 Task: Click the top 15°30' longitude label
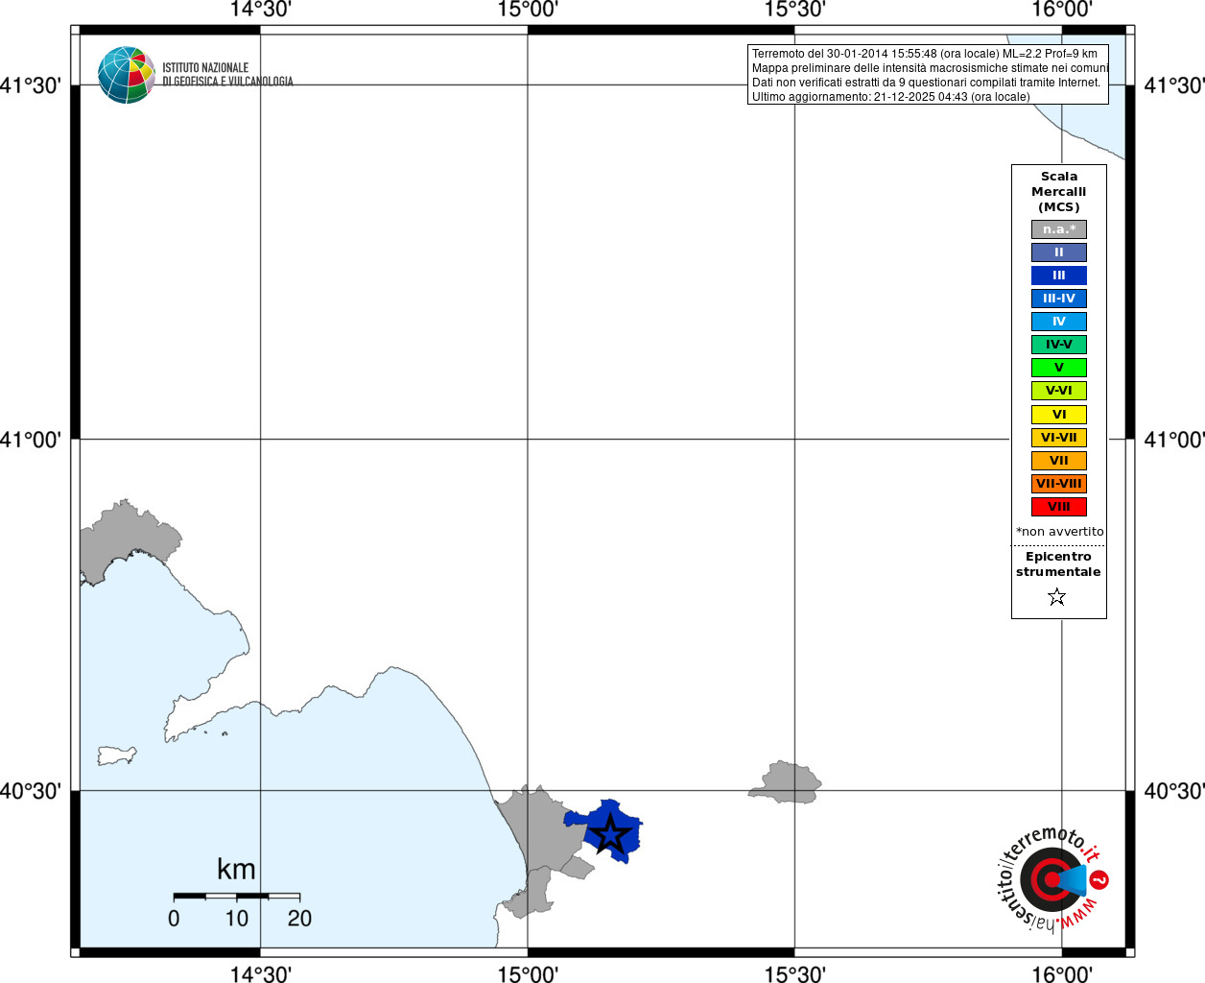(x=794, y=11)
